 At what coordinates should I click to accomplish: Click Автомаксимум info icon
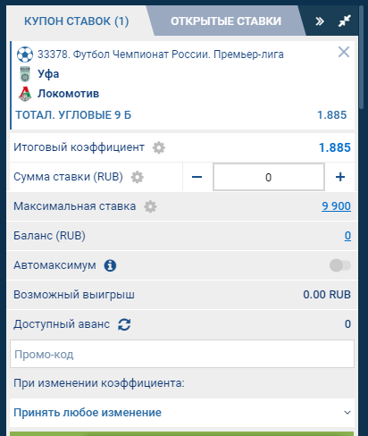(110, 265)
